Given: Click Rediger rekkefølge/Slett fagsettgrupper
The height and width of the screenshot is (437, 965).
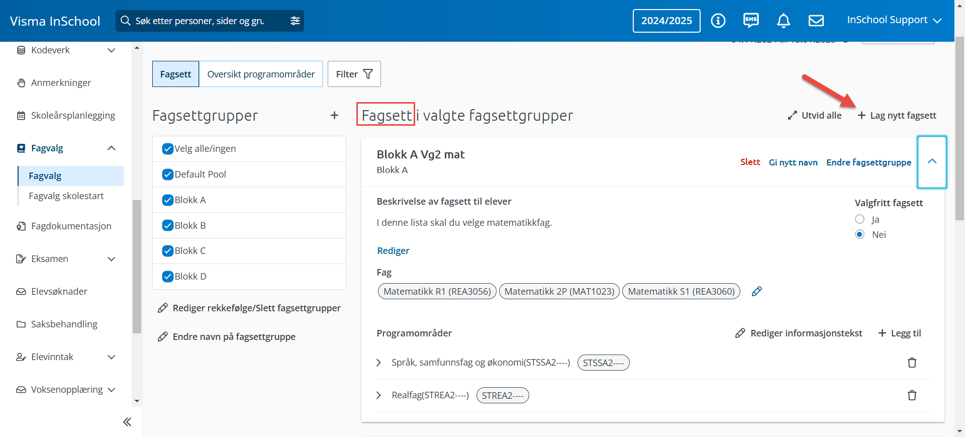Looking at the screenshot, I should point(249,308).
